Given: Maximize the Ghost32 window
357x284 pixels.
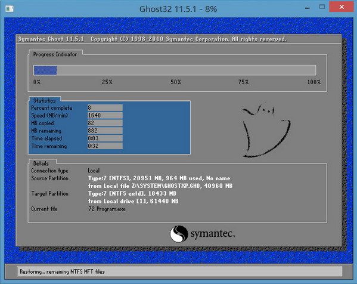Looking at the screenshot, I should [322, 7].
